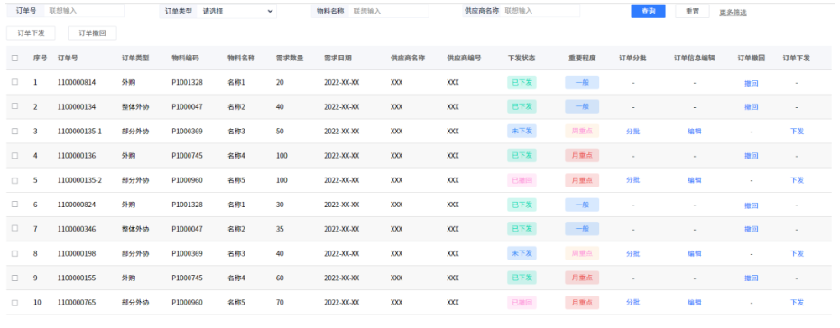Click the 已撤回 status tag of order 1100000135-2
The width and height of the screenshot is (840, 328).
(x=522, y=180)
